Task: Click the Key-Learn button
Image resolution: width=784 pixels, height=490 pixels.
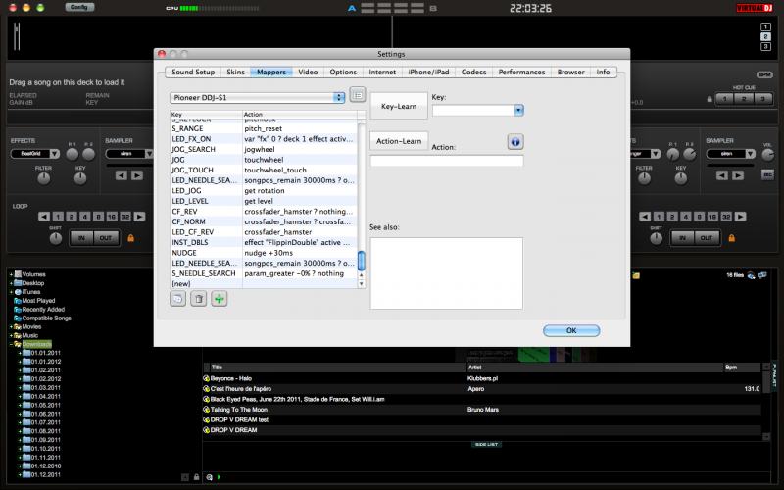Action: [398, 104]
